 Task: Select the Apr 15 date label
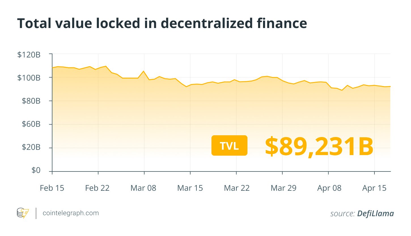[374, 188]
